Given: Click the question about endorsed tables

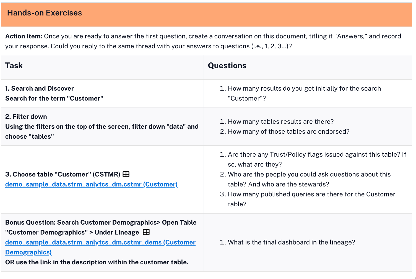Looking at the screenshot, I should 288,131.
